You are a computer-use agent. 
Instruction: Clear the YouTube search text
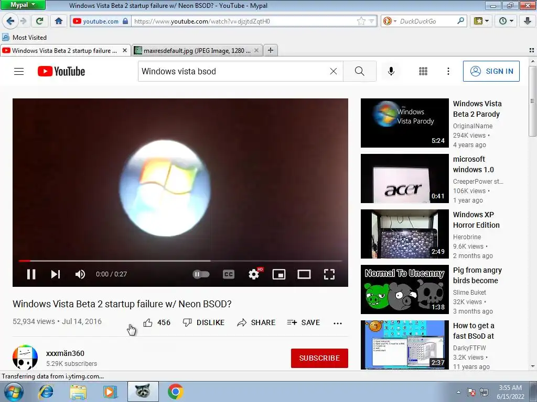[333, 71]
